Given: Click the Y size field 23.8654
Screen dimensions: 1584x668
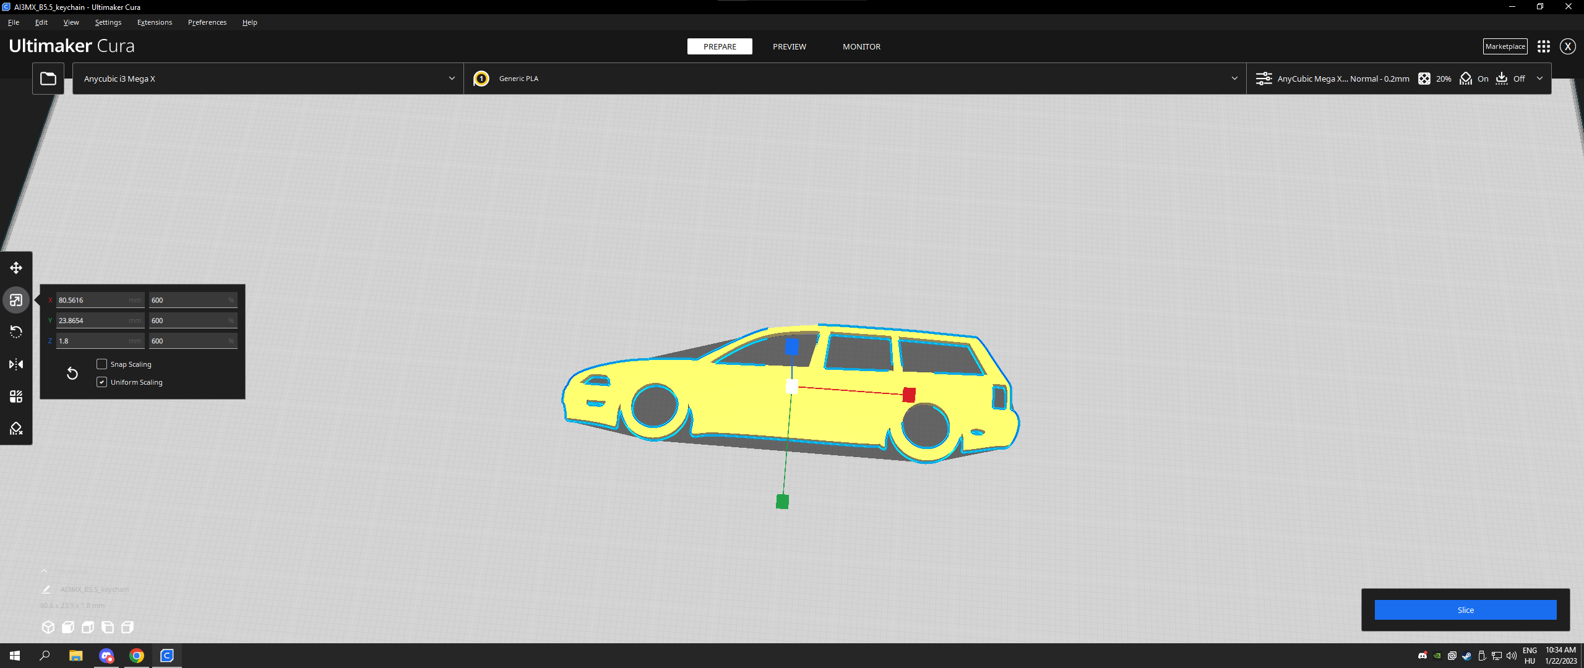Looking at the screenshot, I should point(100,320).
